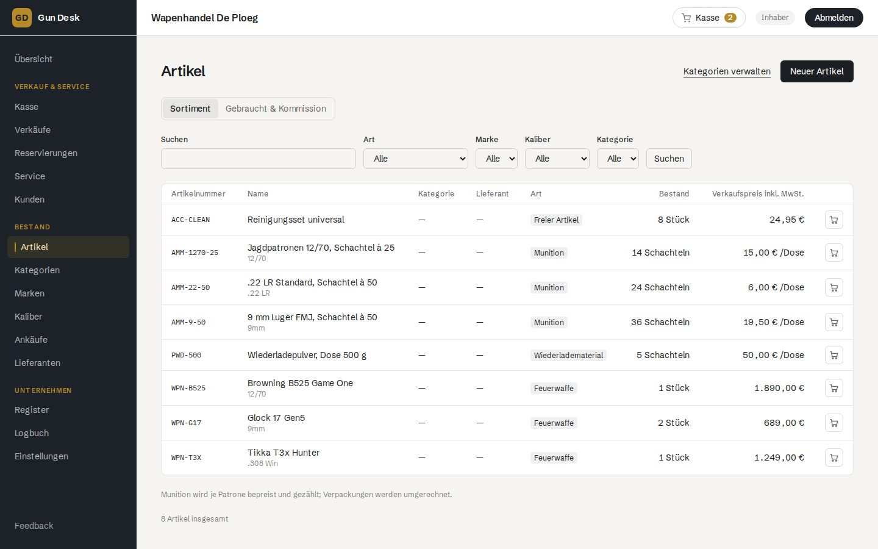This screenshot has height=549, width=878.
Task: Open the Kasse cart in header
Action: click(x=708, y=18)
